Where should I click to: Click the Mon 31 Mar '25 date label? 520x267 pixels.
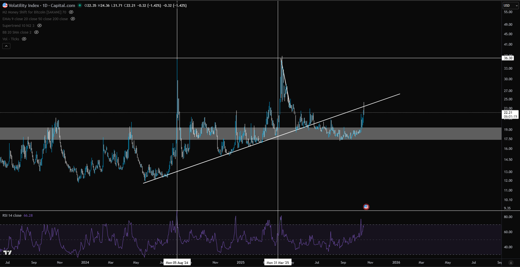coord(278,263)
